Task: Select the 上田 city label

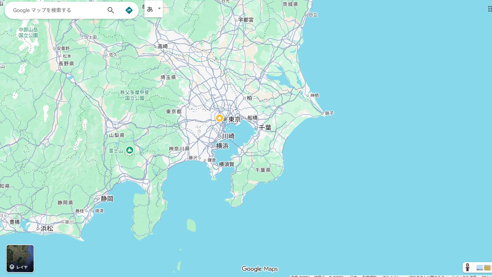Action: pyautogui.click(x=92, y=37)
